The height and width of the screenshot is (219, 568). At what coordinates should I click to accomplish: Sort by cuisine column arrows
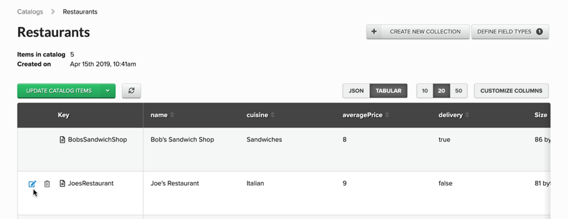click(273, 115)
